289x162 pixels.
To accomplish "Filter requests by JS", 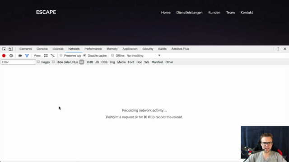I will coord(97,62).
